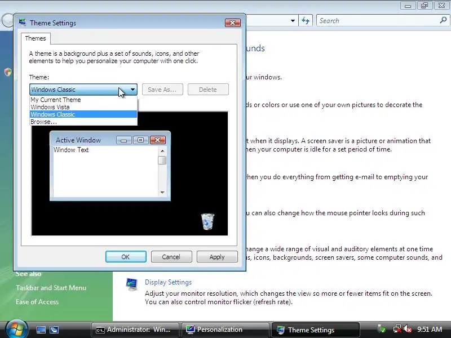
Task: Switch to the Themes tab
Action: (x=36, y=38)
